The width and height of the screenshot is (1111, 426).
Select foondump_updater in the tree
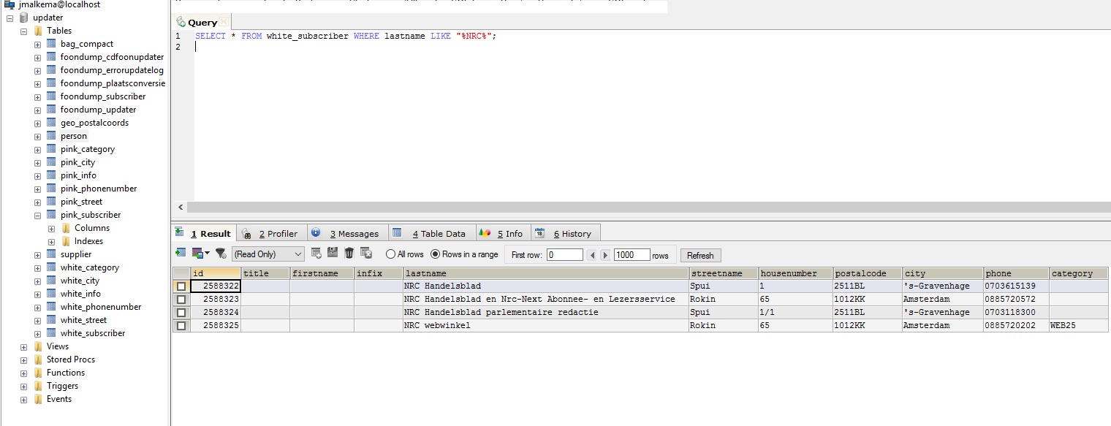coord(98,110)
